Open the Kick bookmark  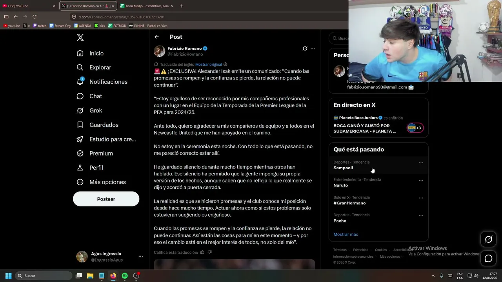pos(100,26)
